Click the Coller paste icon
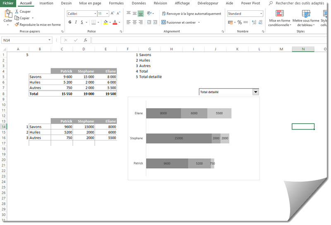This screenshot has height=225, width=331. (x=8, y=14)
